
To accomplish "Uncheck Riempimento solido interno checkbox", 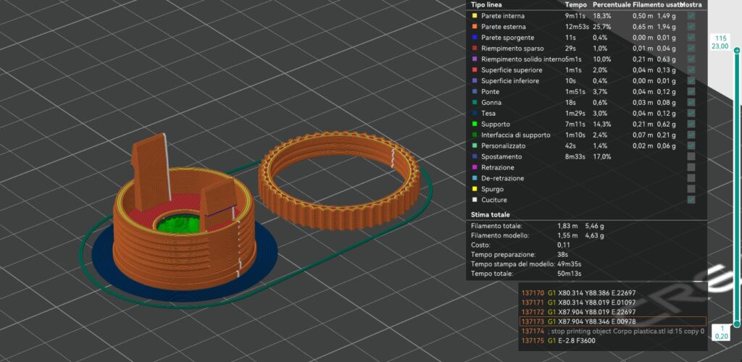I will (691, 59).
